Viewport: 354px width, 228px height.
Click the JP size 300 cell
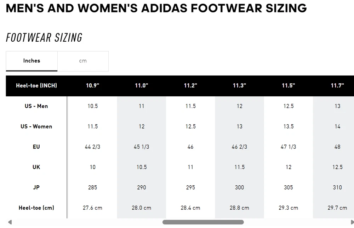coord(239,187)
